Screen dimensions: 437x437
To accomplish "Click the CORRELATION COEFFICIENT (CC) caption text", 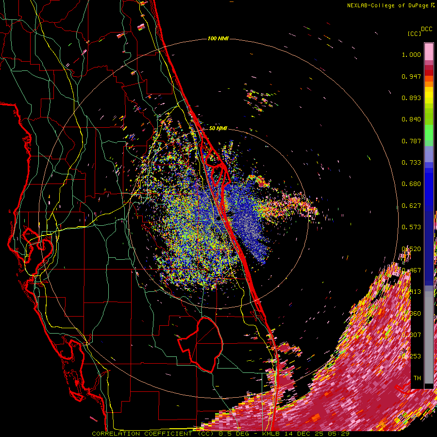I will pos(153,434).
